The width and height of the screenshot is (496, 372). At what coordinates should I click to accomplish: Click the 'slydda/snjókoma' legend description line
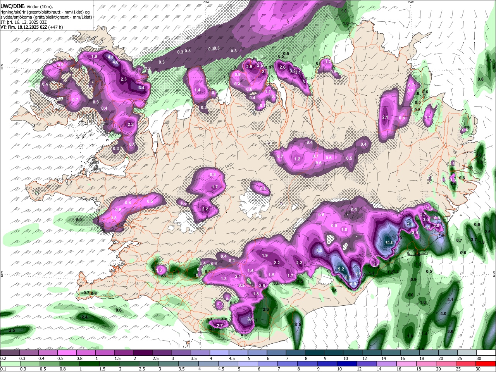coord(46,17)
